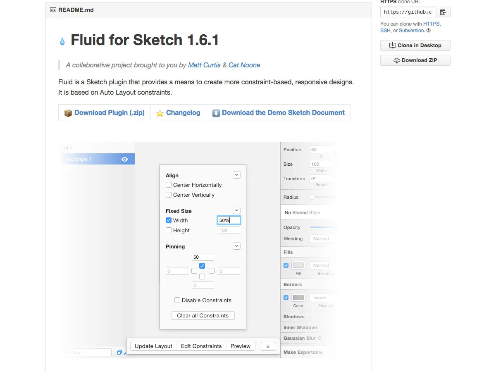Click the layers Filter search field
Viewport: 496px width, 372px height.
click(x=87, y=353)
